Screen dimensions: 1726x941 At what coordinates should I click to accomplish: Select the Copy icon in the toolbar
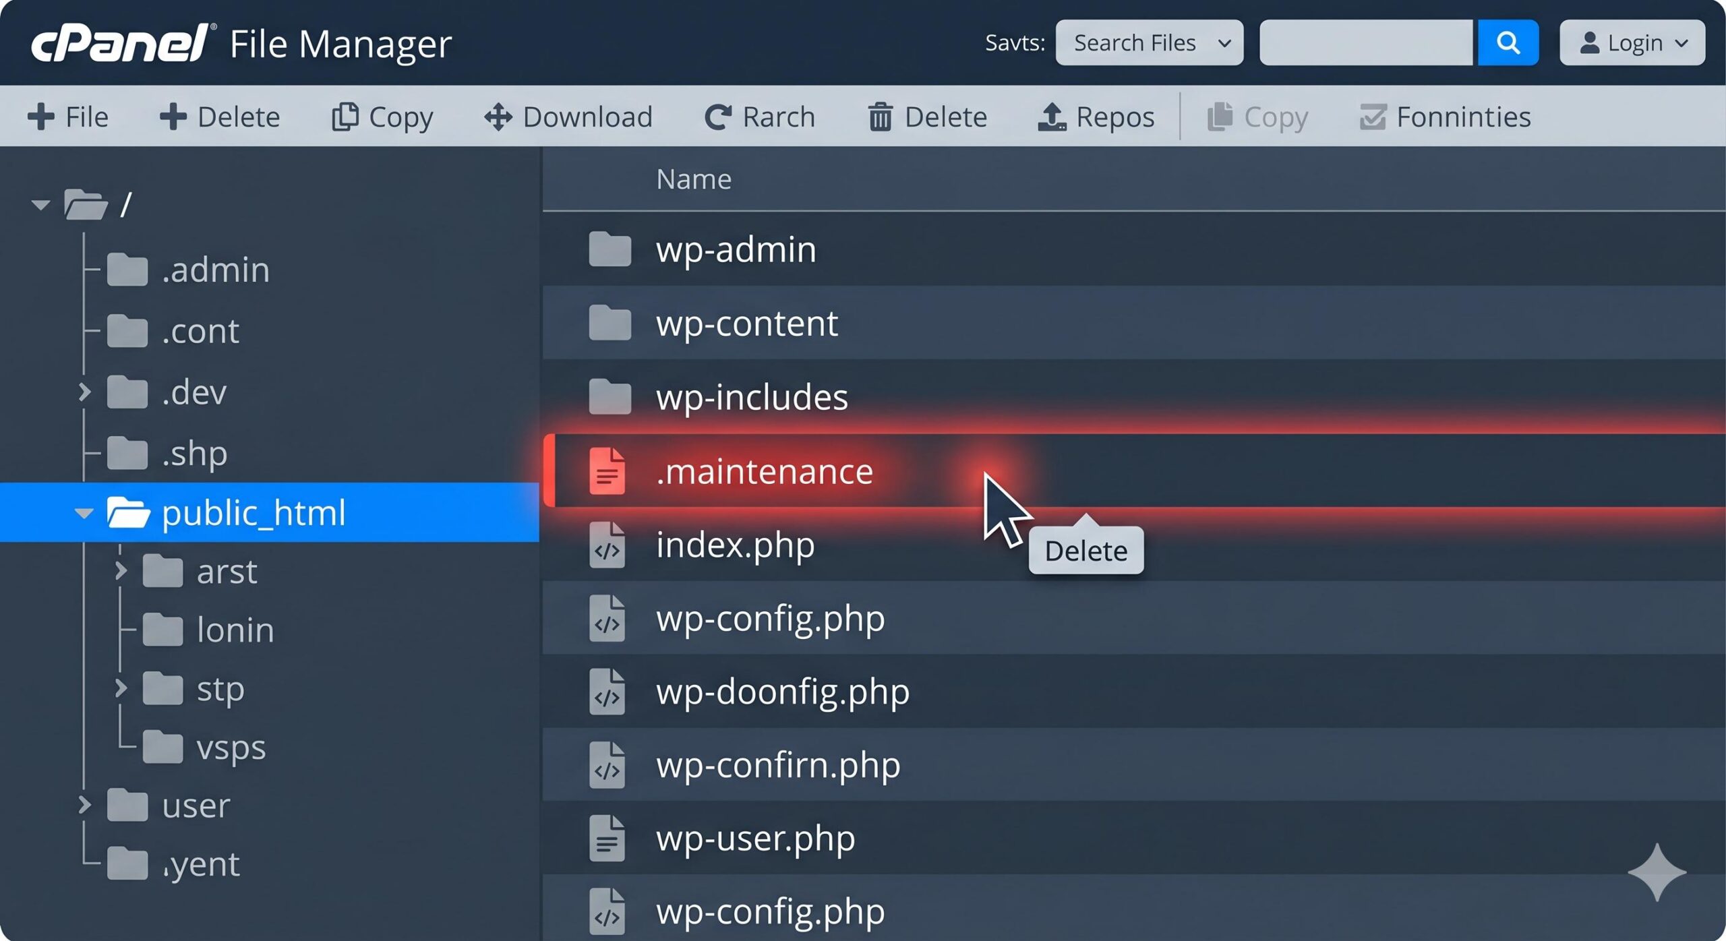coord(346,116)
